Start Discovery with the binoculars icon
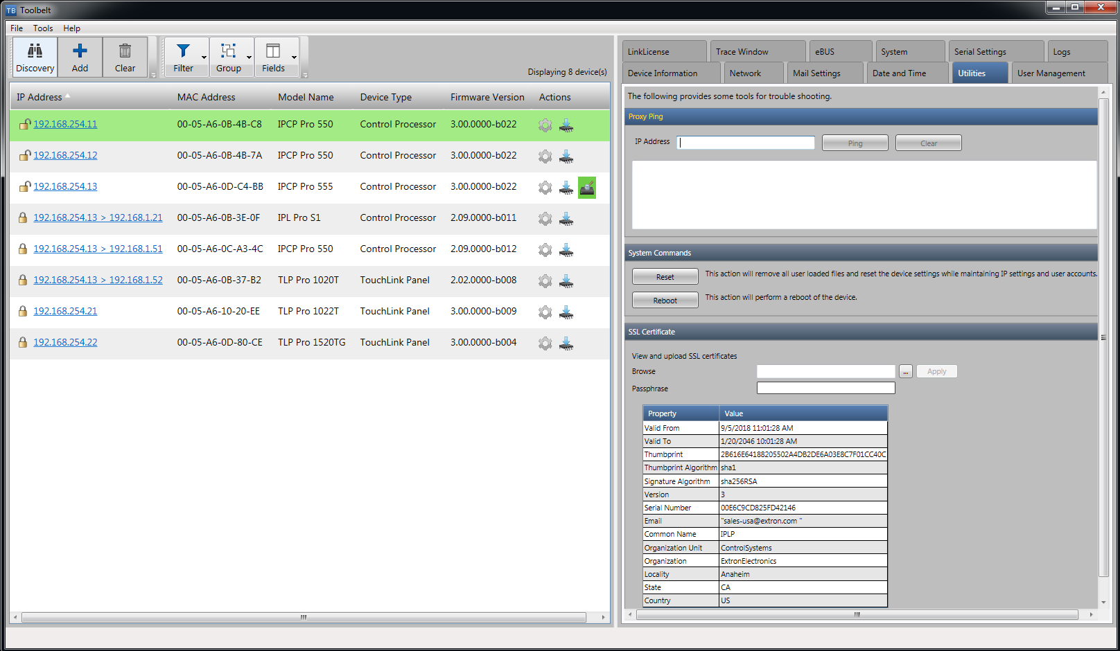The image size is (1120, 651). pos(34,55)
